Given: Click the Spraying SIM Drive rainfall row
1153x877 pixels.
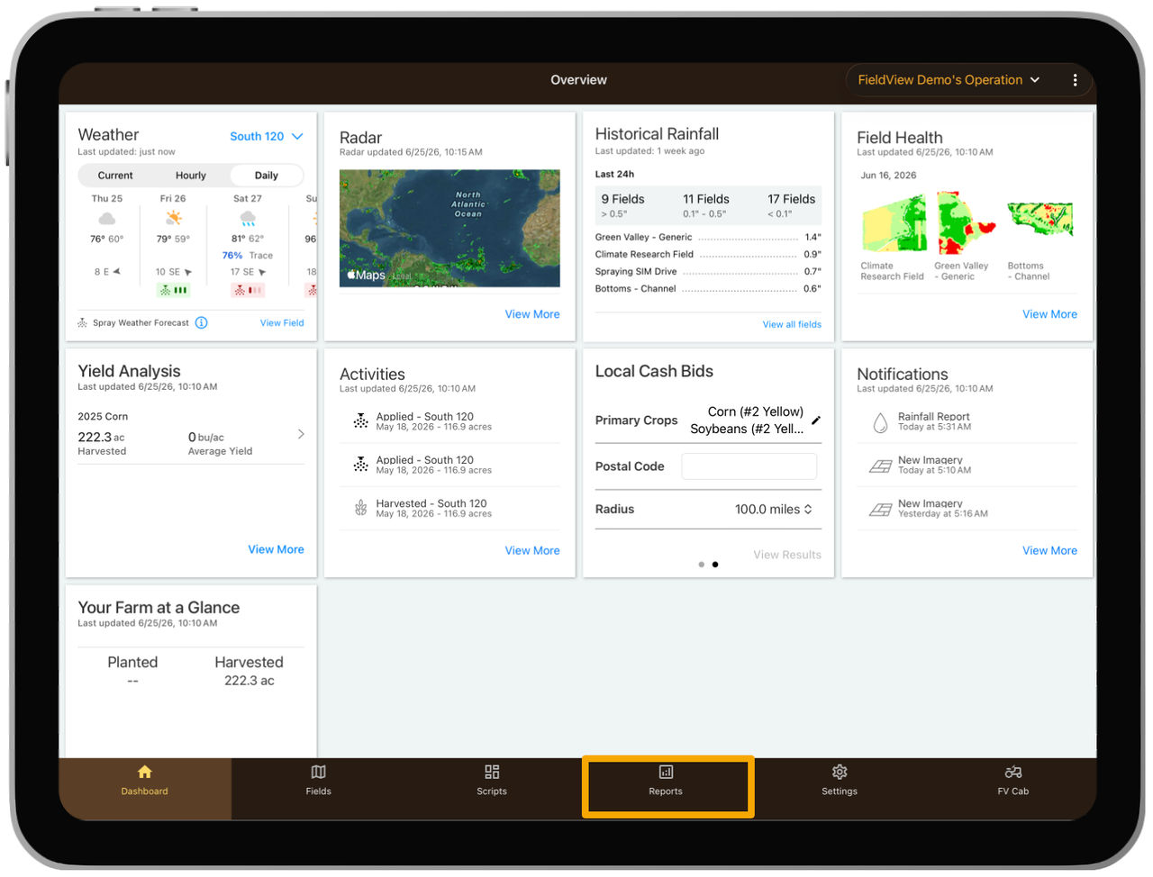Looking at the screenshot, I should (708, 271).
